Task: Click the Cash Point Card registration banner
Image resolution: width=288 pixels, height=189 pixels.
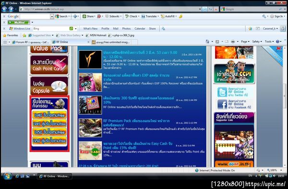Action: point(49,65)
